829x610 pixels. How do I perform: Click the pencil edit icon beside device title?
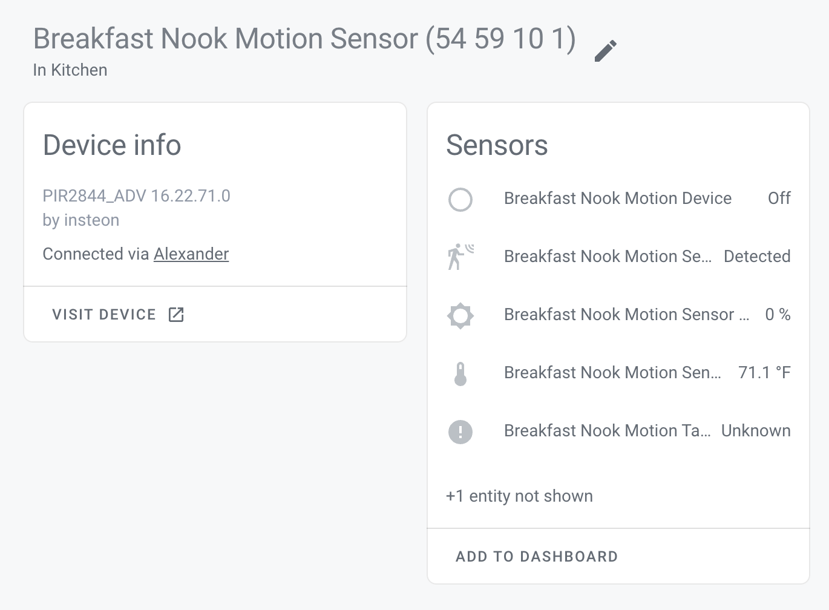605,51
